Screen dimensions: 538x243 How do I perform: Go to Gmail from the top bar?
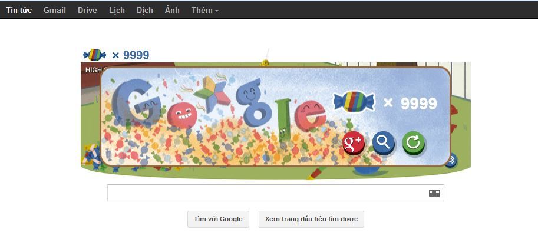click(55, 10)
